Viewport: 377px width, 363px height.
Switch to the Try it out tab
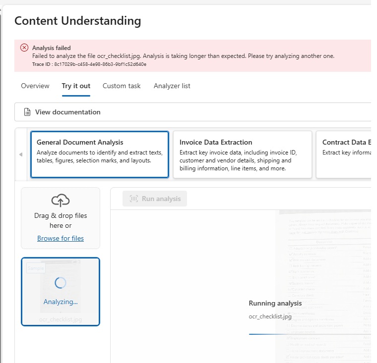(76, 86)
